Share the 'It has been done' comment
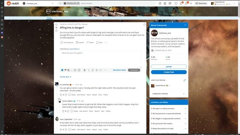 click(88, 129)
